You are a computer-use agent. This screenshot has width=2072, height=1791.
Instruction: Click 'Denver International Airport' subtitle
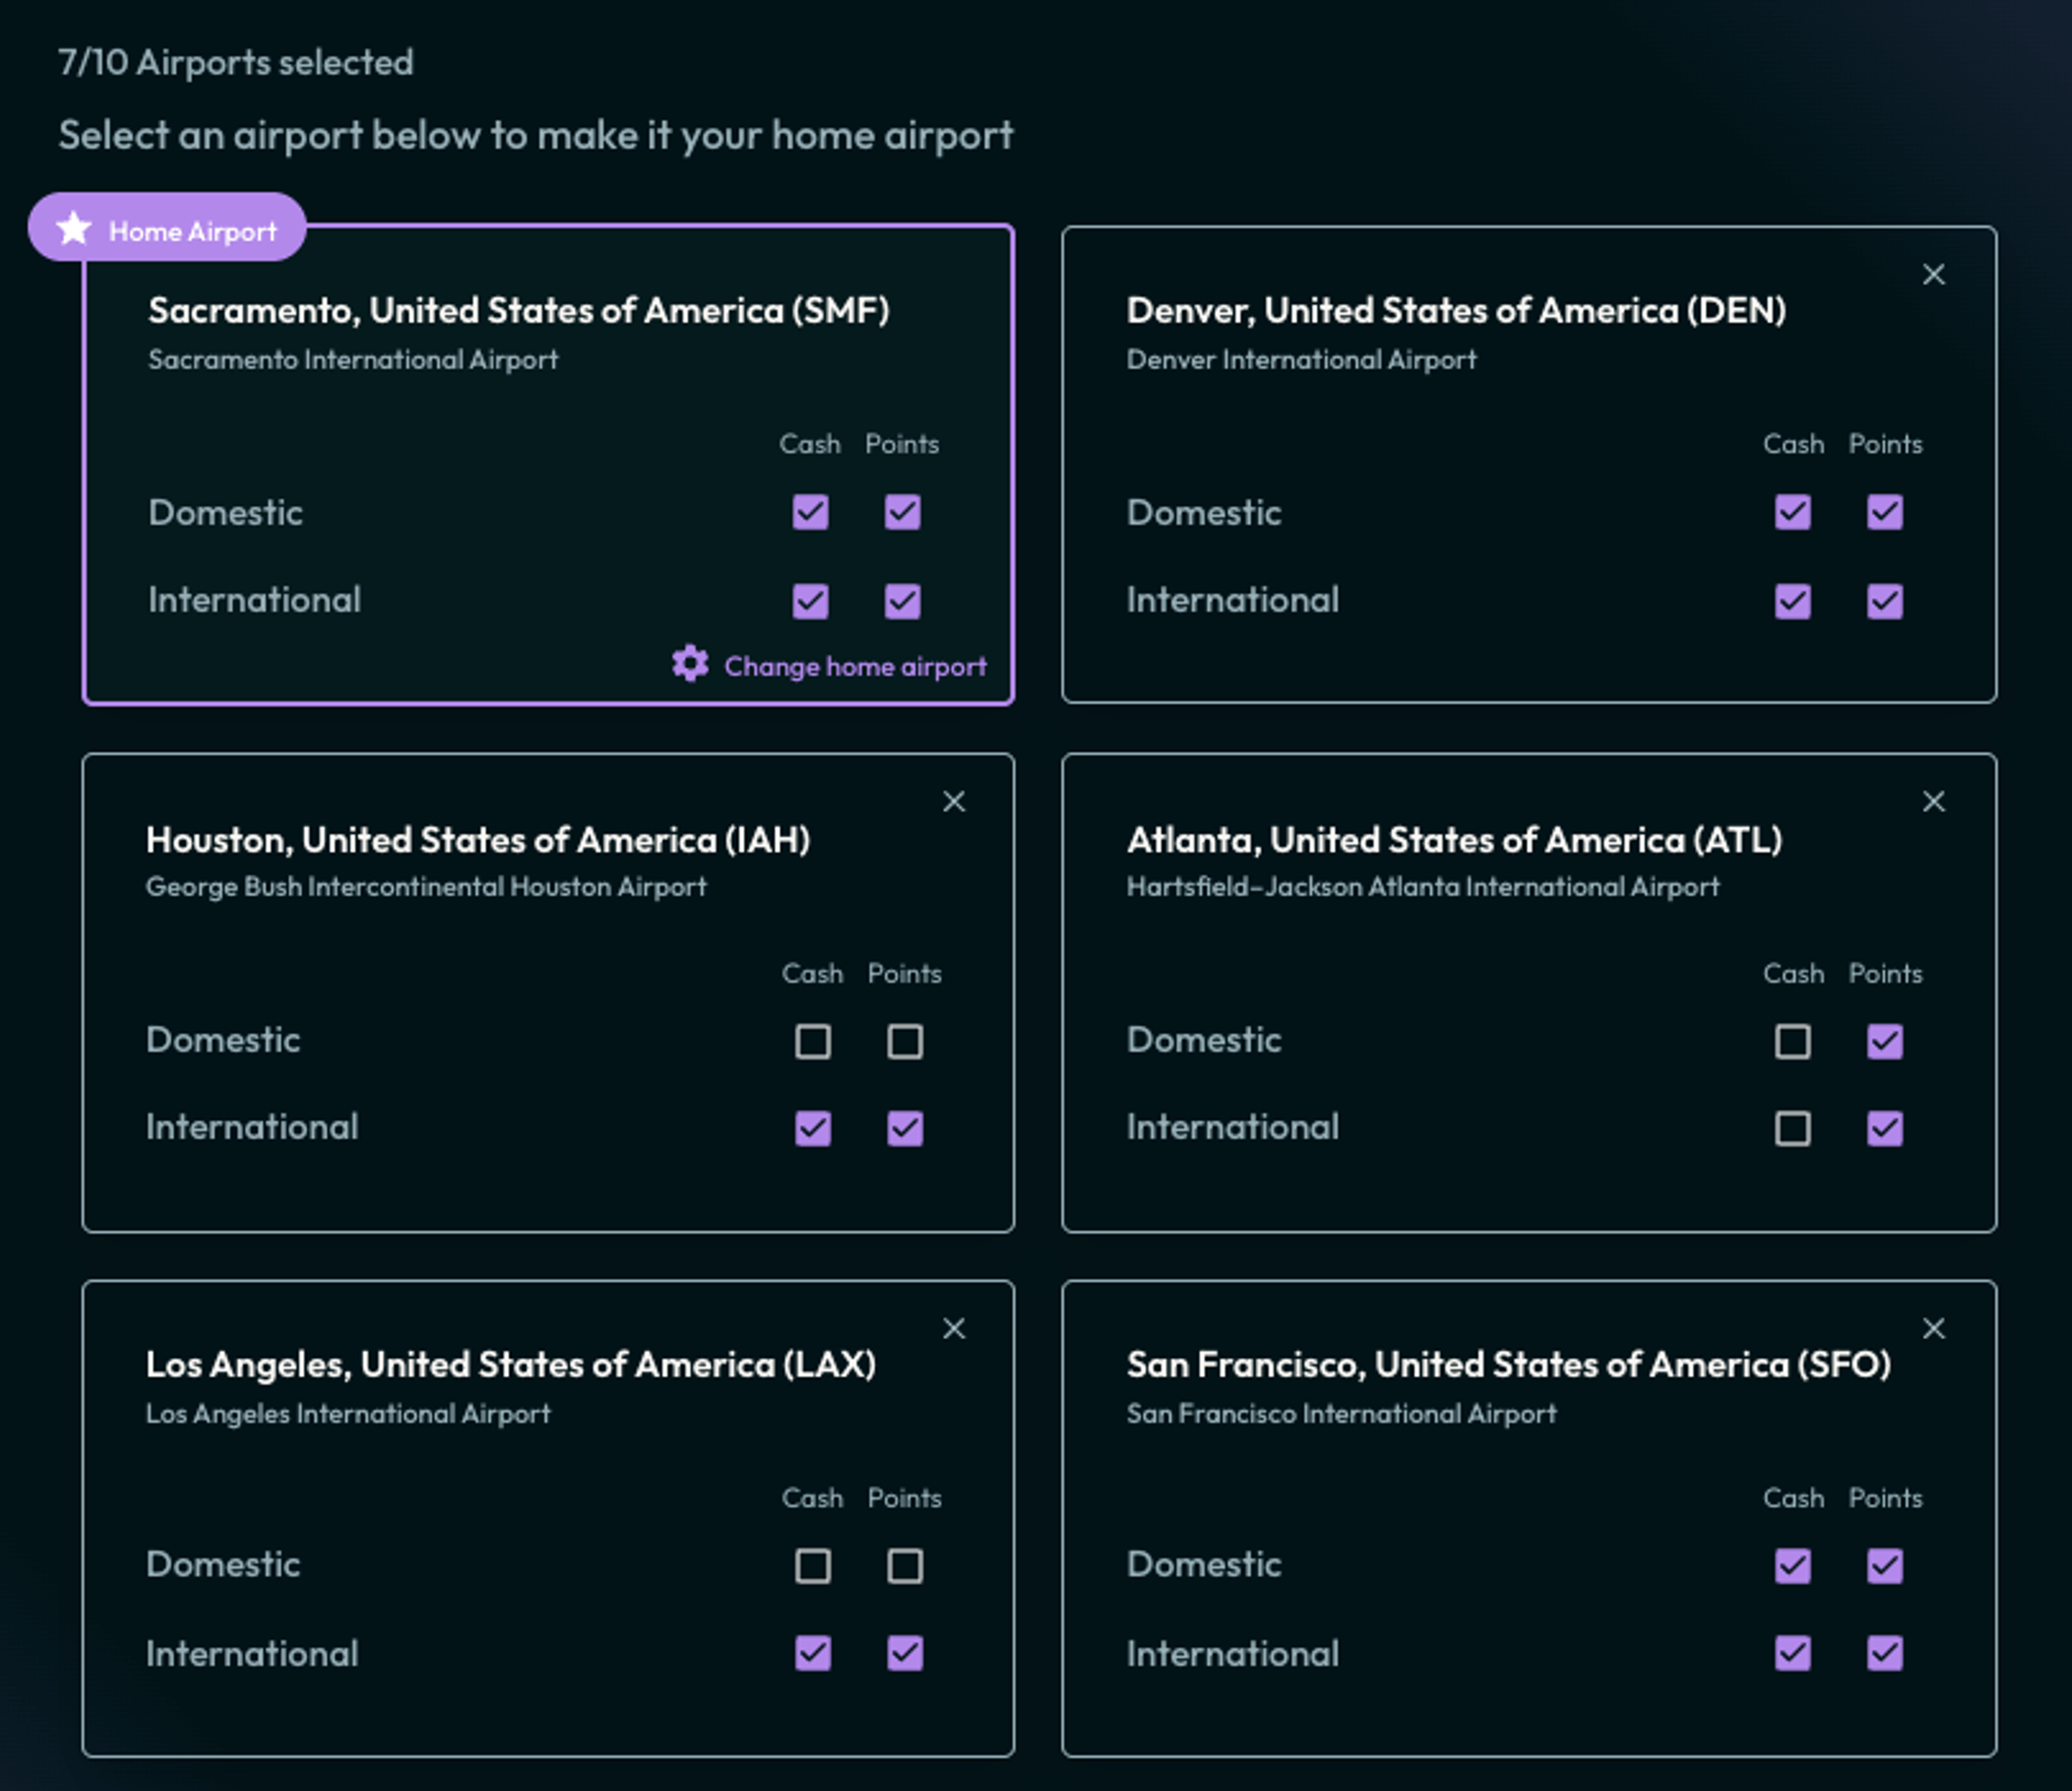tap(1301, 359)
